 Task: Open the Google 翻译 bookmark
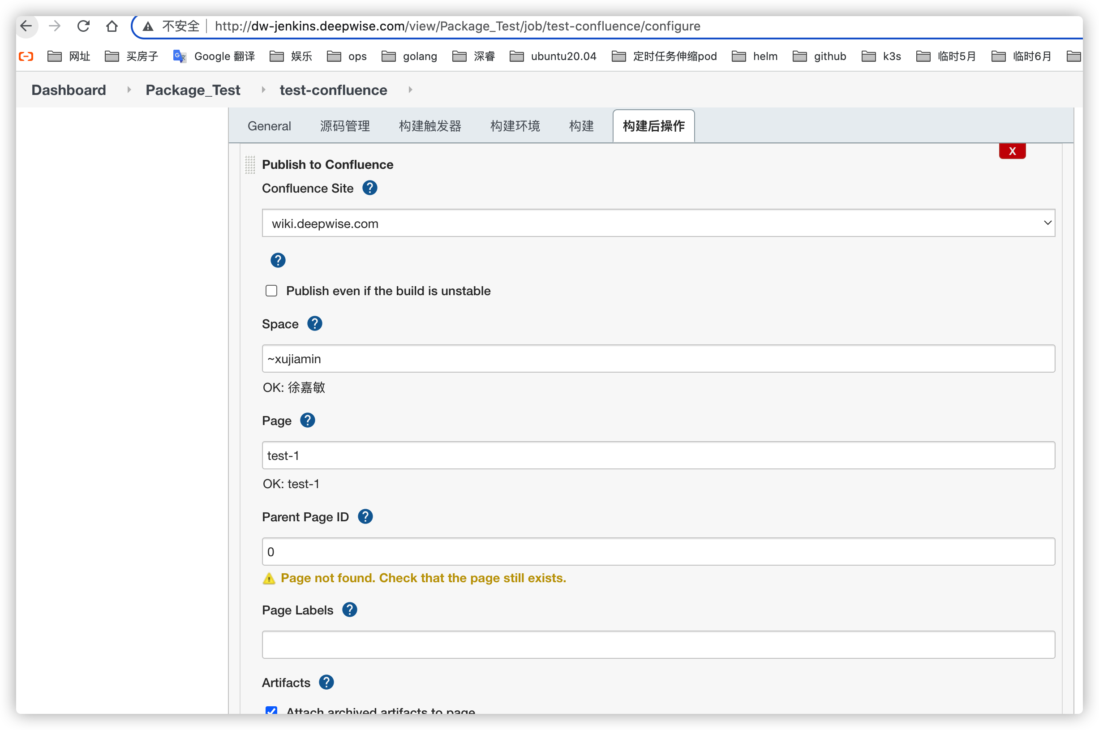point(214,56)
